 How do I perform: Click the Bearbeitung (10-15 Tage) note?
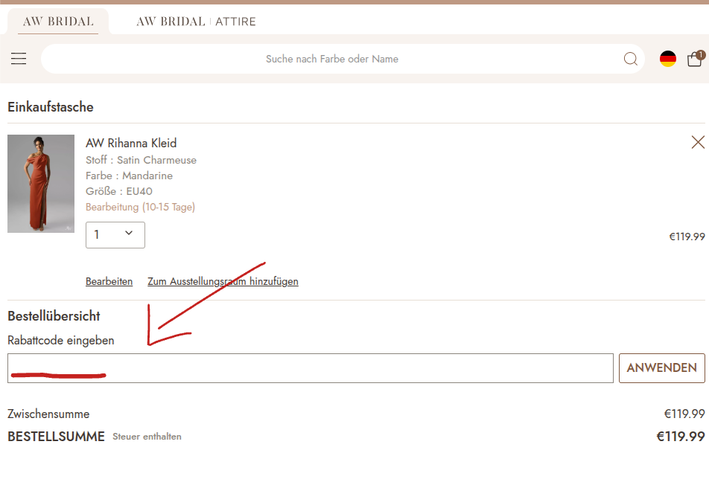[140, 207]
